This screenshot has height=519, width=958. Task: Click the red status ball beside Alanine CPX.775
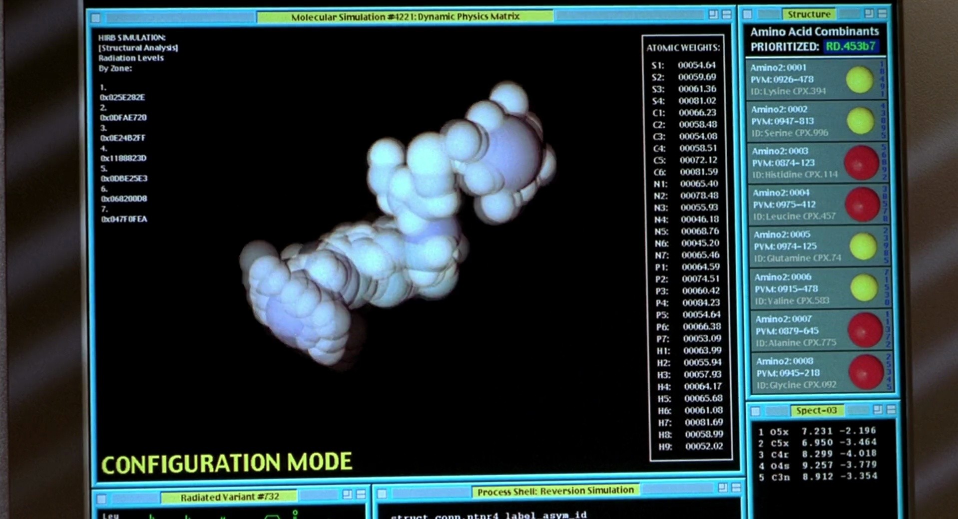coord(865,330)
